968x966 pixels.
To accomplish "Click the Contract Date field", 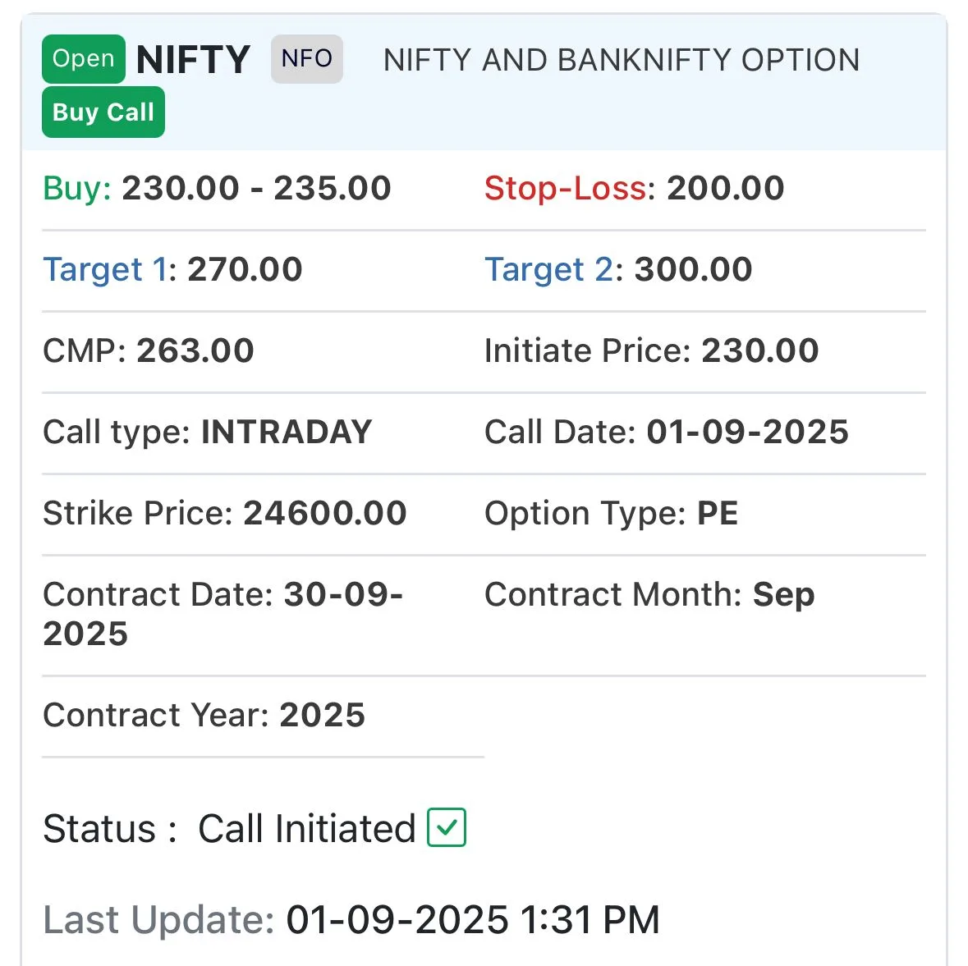I will click(x=222, y=614).
